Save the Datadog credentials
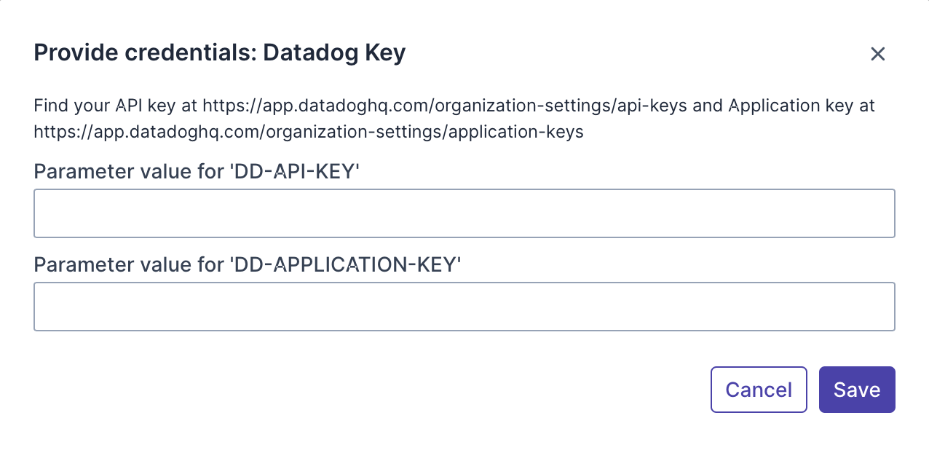Viewport: 929px width, 469px height. tap(856, 390)
